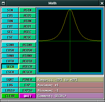Exit via the magenta QUIT button
105x102 pixels.
27,96
